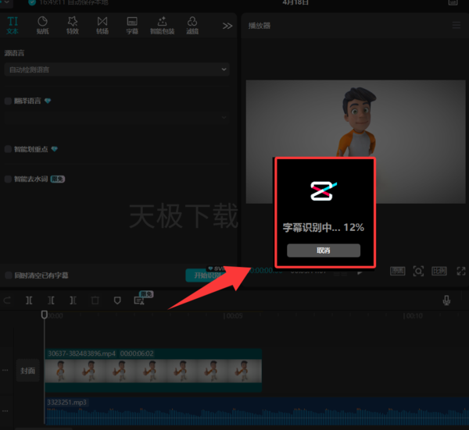Select the 30637-382483896.mp4 video clip
Viewport: 469px width, 430px height.
[153, 370]
